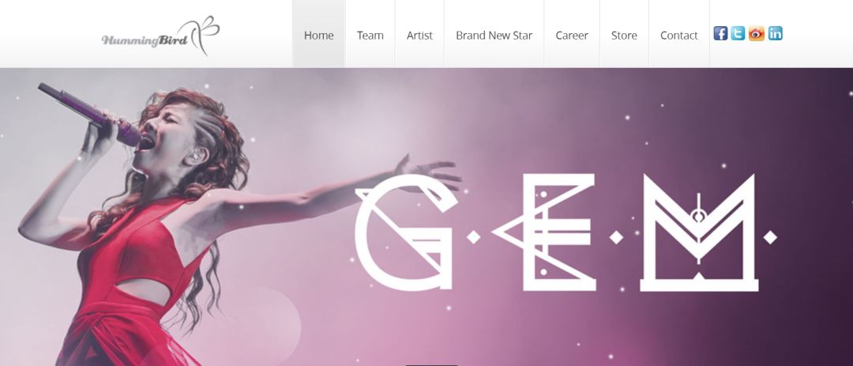Image resolution: width=853 pixels, height=366 pixels.
Task: Open the LinkedIn icon
Action: [776, 34]
